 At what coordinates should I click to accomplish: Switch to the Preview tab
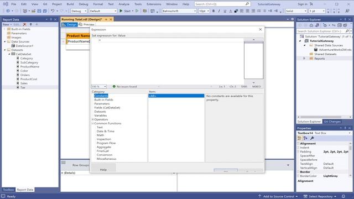coord(87,24)
